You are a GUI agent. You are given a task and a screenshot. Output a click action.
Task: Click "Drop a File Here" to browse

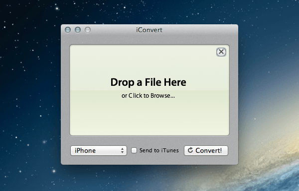[149, 82]
